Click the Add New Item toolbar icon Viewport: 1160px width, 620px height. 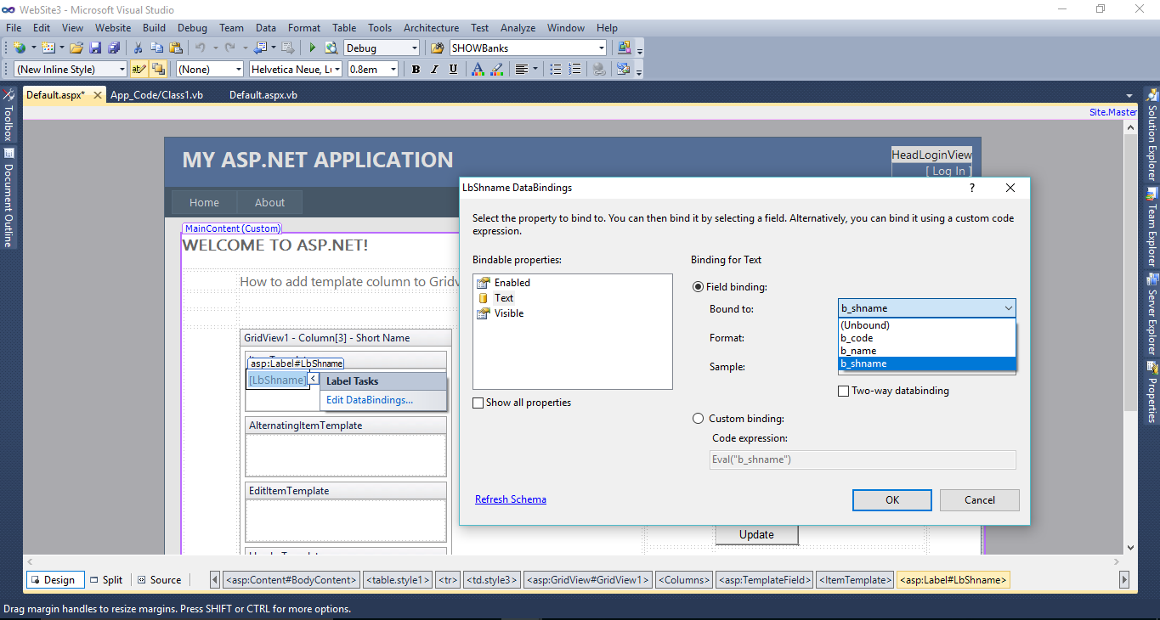[48, 48]
